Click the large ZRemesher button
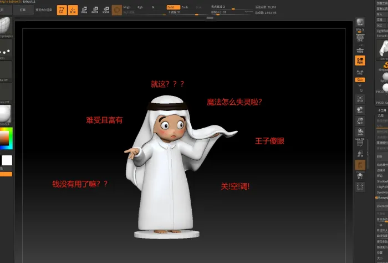388x263 pixels. click(382, 206)
